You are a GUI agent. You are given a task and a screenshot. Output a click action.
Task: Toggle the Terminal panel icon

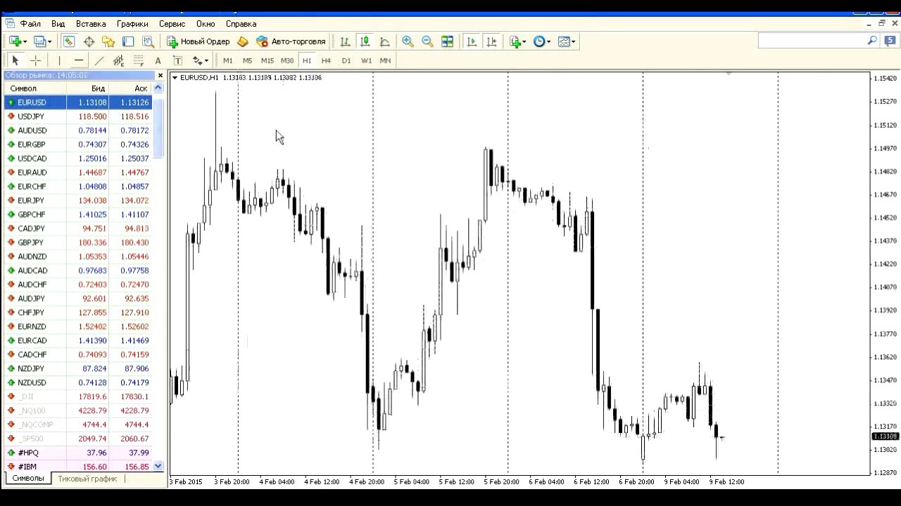pyautogui.click(x=128, y=41)
